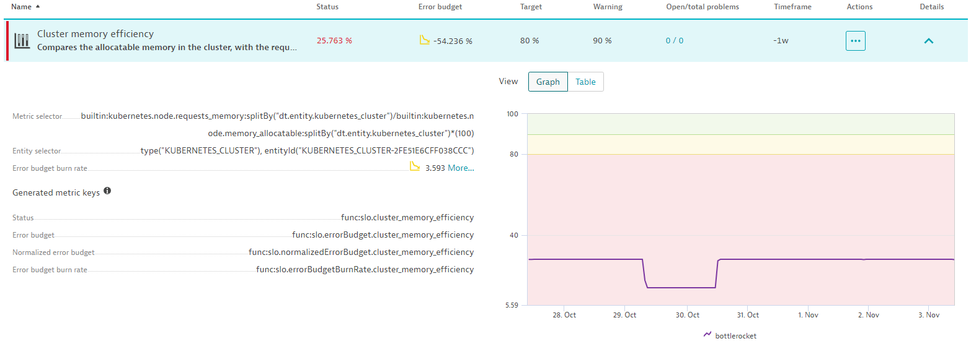Viewport: 971px width, 349px height.
Task: Switch view to Table
Action: click(x=585, y=82)
